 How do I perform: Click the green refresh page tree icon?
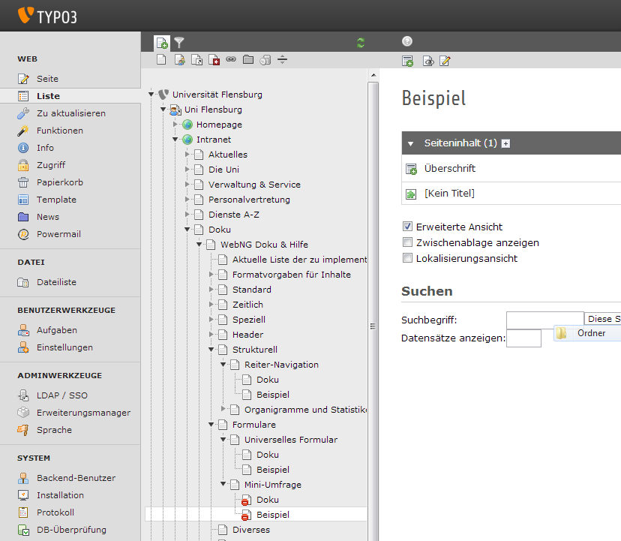pyautogui.click(x=361, y=43)
